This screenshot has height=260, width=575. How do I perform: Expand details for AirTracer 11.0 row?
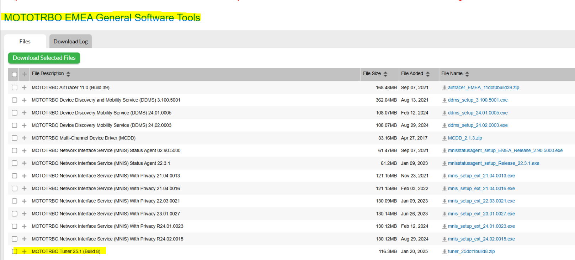click(x=24, y=87)
